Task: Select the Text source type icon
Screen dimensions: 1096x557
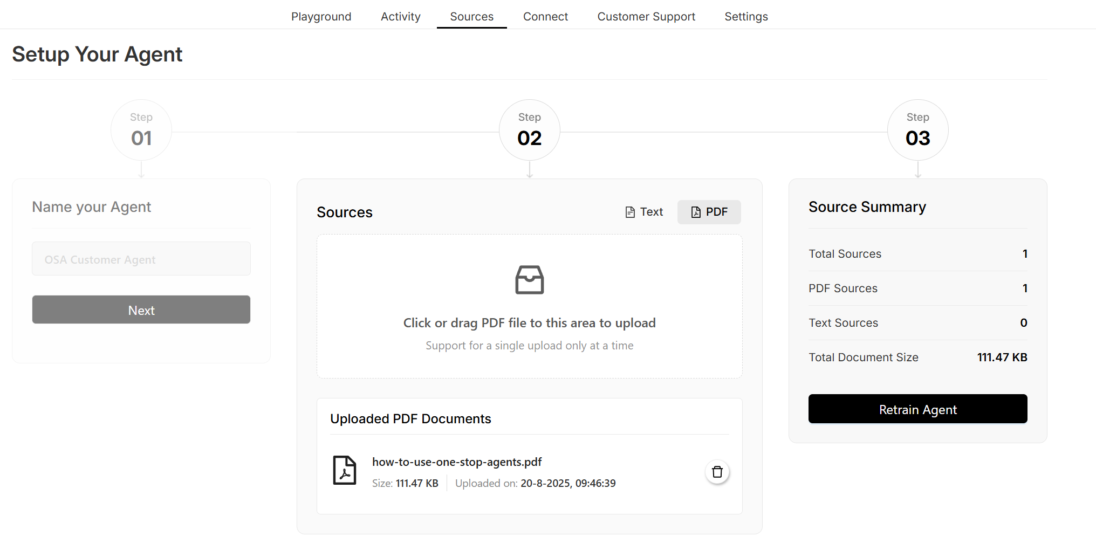Action: tap(629, 212)
